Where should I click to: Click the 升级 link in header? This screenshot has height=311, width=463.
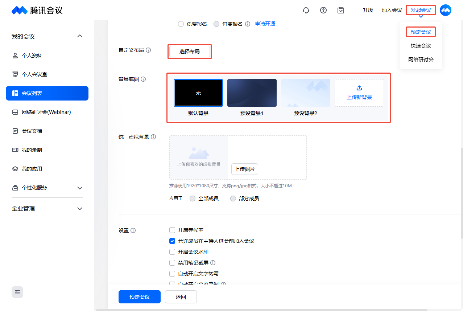(x=368, y=10)
